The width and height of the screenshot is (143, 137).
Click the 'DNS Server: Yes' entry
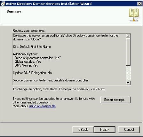(x=26, y=65)
